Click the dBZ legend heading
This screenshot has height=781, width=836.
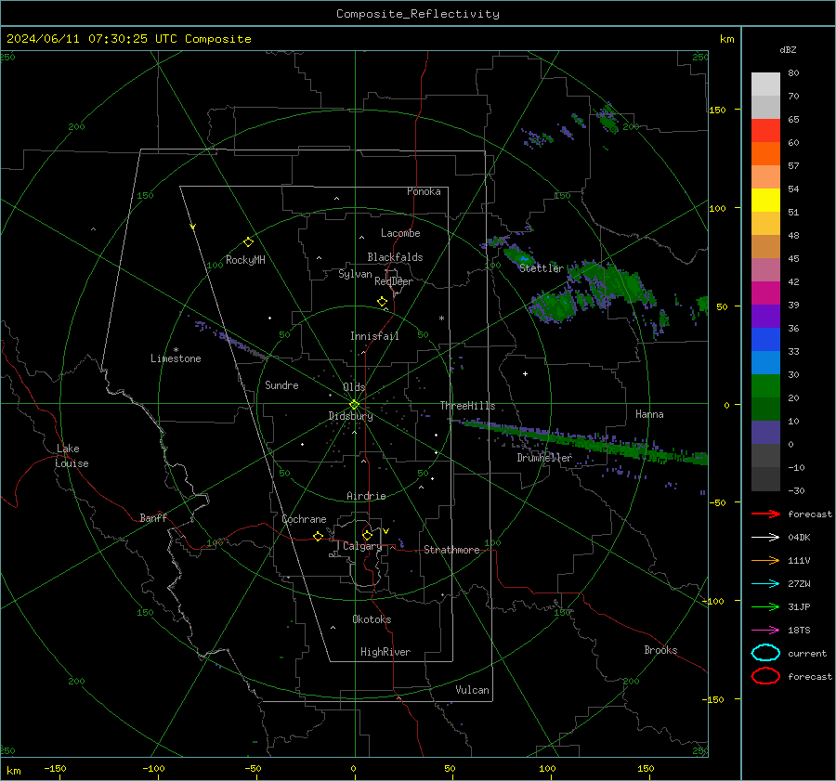pos(788,49)
